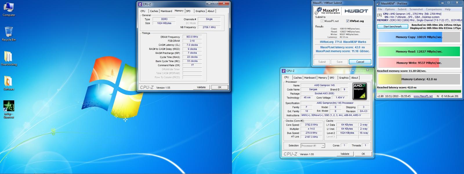Open the Options menu in MaxxMEM
The width and height of the screenshot is (464, 174).
(x=390, y=9)
